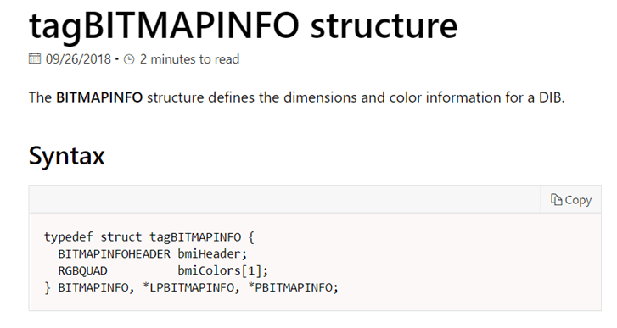Click BITMAPINFOHEADER in the code block
This screenshot has width=617, height=328.
(x=114, y=254)
